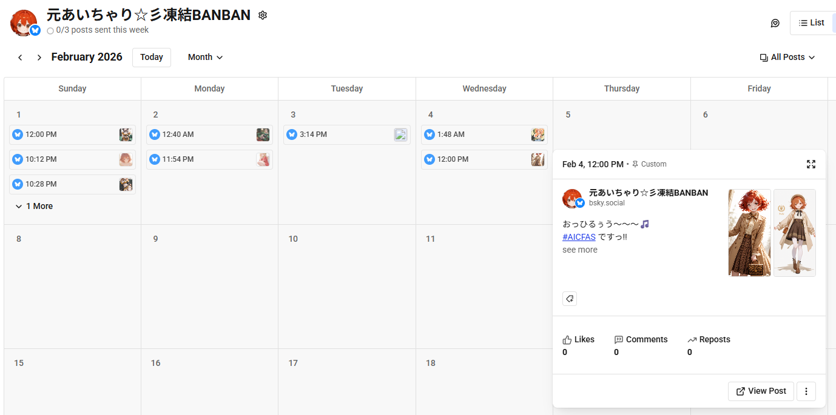Open the comments chat bubble icon
This screenshot has height=415, width=836.
click(775, 23)
